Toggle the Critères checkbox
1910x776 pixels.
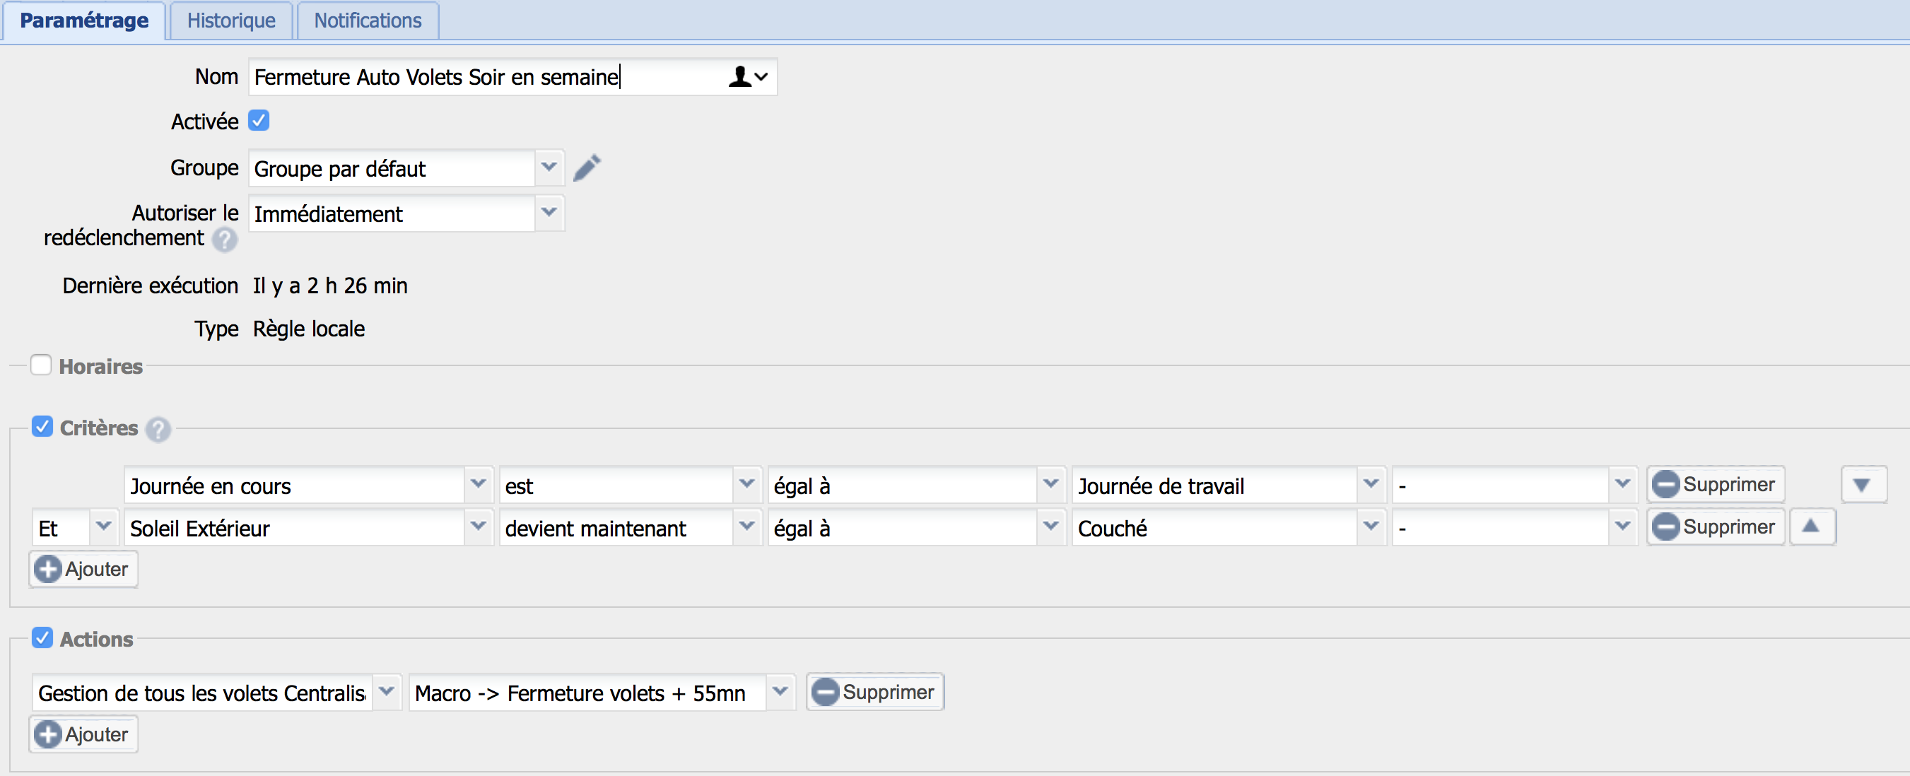tap(42, 426)
